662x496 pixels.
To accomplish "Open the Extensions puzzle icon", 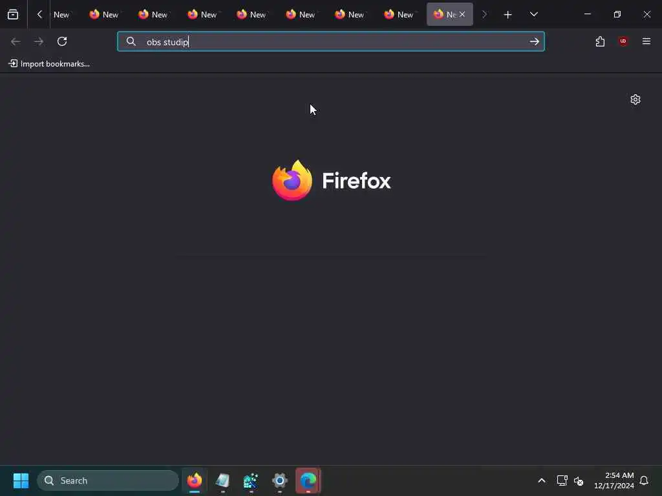I will click(600, 41).
